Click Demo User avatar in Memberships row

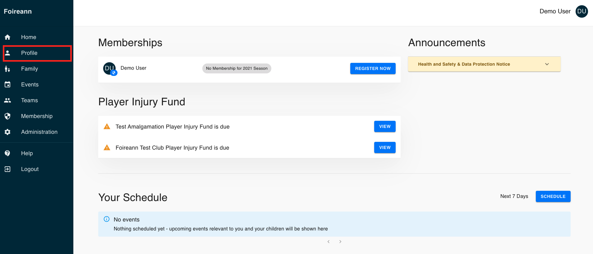[109, 68]
